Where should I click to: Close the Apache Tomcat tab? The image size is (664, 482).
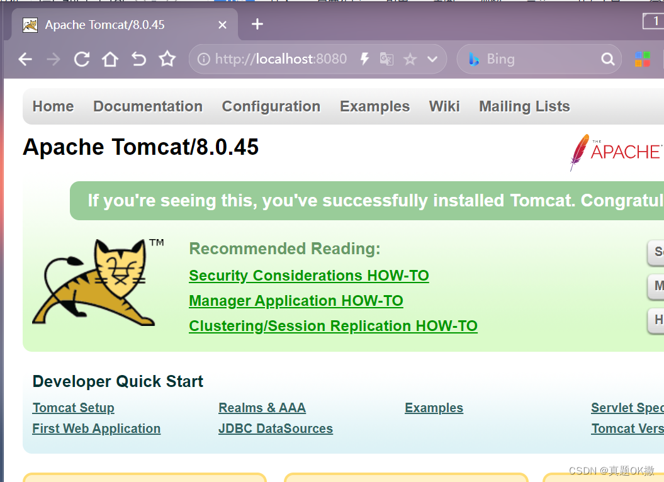[x=222, y=25]
